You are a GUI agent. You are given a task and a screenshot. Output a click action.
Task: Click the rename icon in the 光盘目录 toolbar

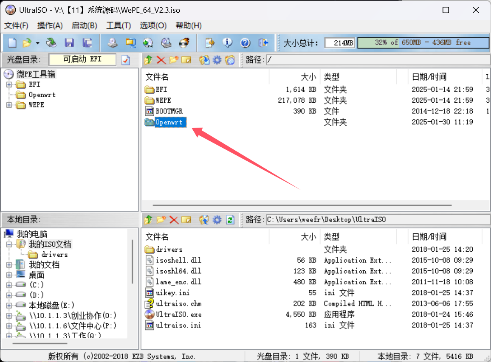click(186, 60)
